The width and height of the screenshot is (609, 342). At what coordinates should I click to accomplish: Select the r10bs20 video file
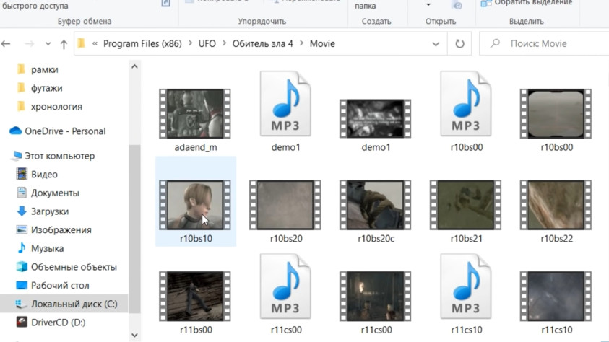pos(285,211)
